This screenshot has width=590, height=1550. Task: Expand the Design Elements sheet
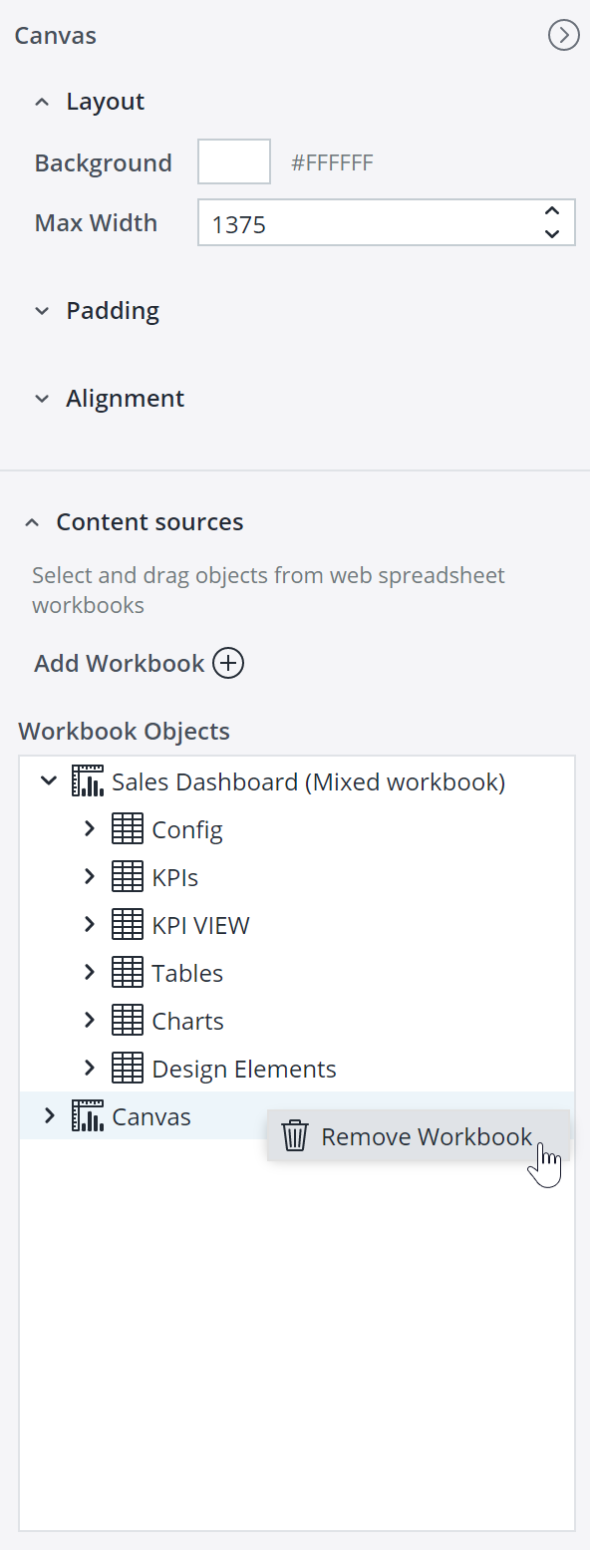[x=91, y=1068]
